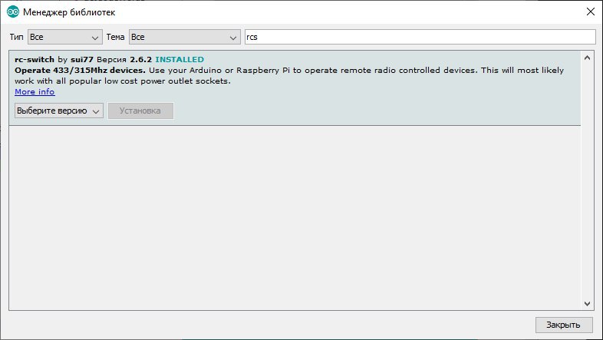
Task: Click the scrollbar down arrow
Action: pyautogui.click(x=587, y=304)
